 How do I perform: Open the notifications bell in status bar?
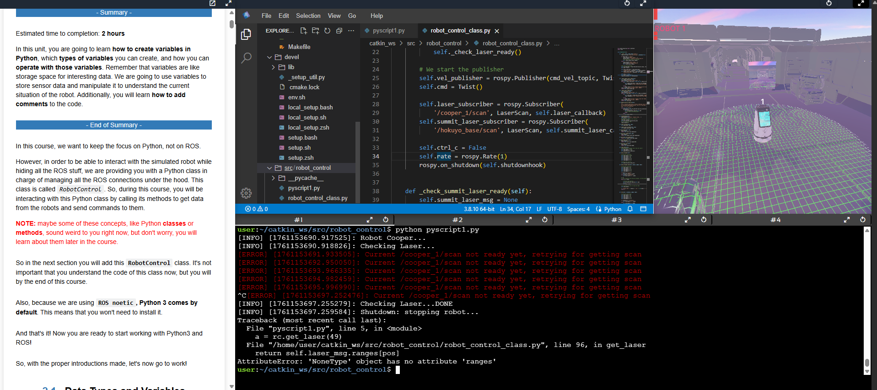click(x=630, y=209)
